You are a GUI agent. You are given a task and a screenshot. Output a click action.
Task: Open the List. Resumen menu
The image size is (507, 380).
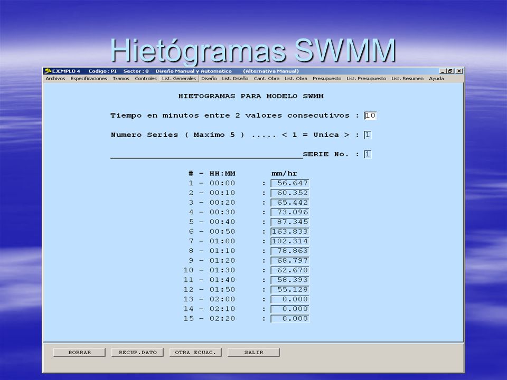click(x=407, y=79)
